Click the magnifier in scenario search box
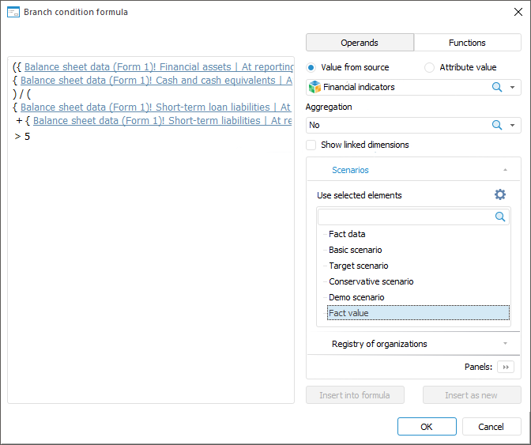 [x=500, y=216]
